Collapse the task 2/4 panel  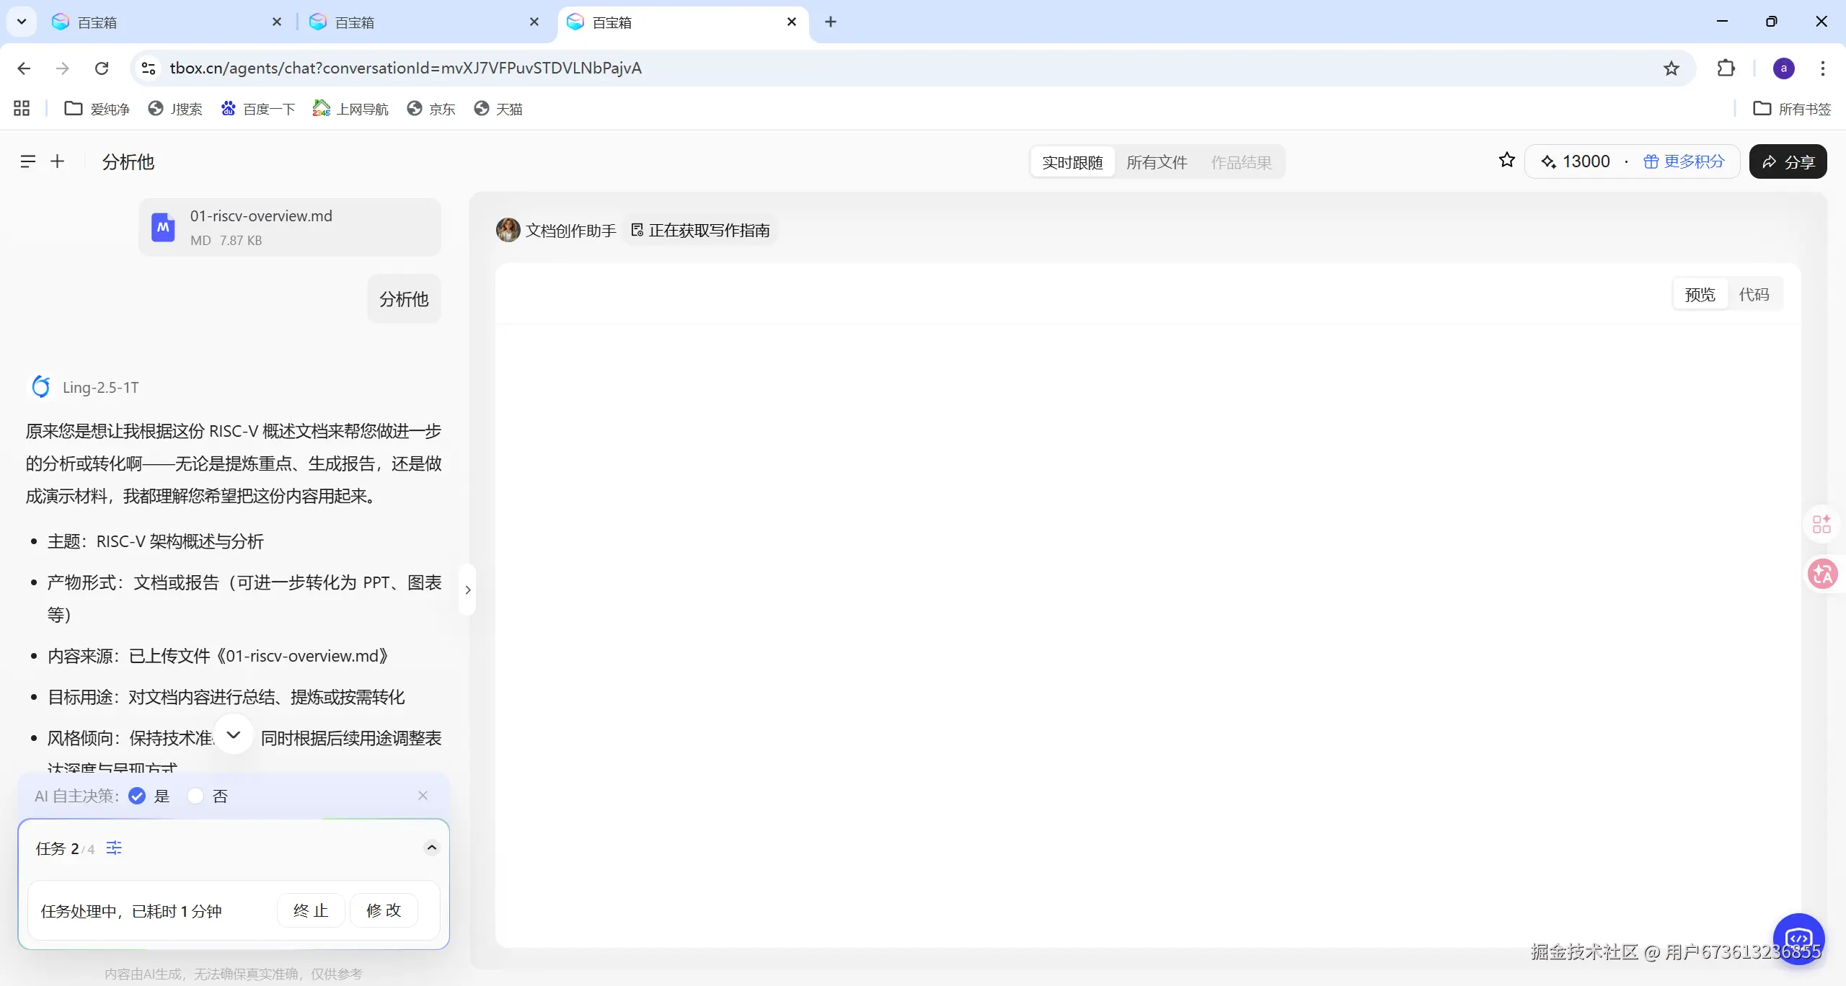[x=431, y=848]
